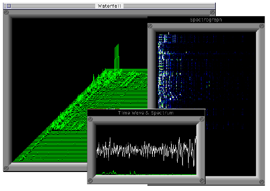Click the bottom-left screw of Waterfall frame
Viewport: 270px width, 191px height.
(x=6, y=168)
